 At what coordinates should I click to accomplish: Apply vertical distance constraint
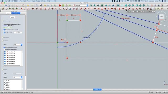pyautogui.click(x=126, y=9)
